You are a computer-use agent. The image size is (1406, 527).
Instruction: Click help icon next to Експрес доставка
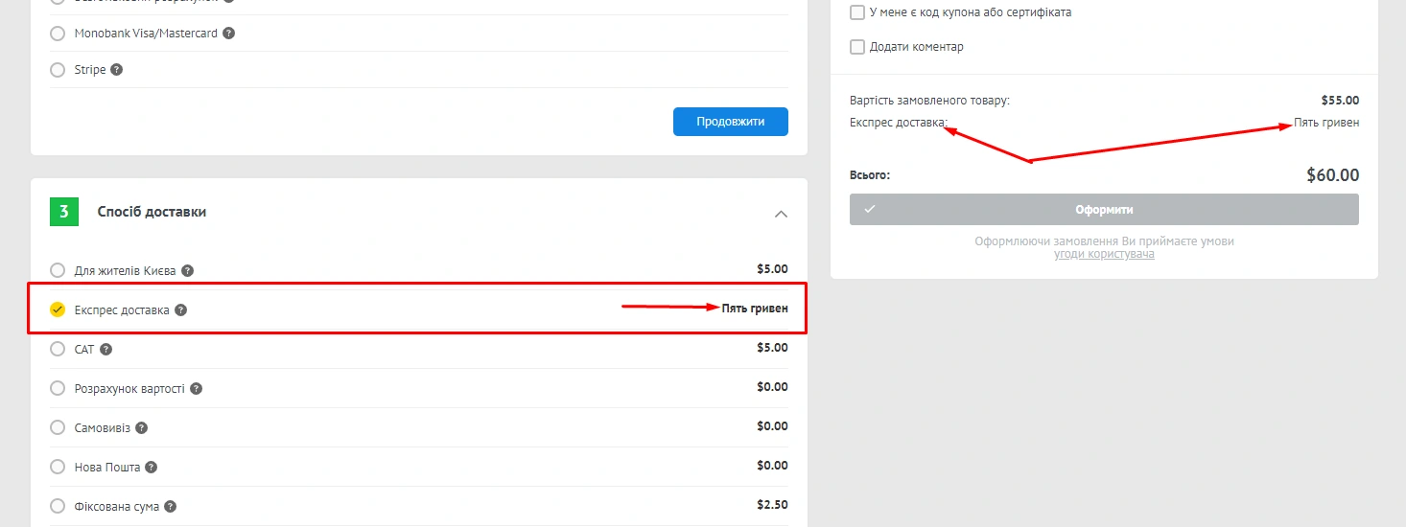[x=180, y=310]
